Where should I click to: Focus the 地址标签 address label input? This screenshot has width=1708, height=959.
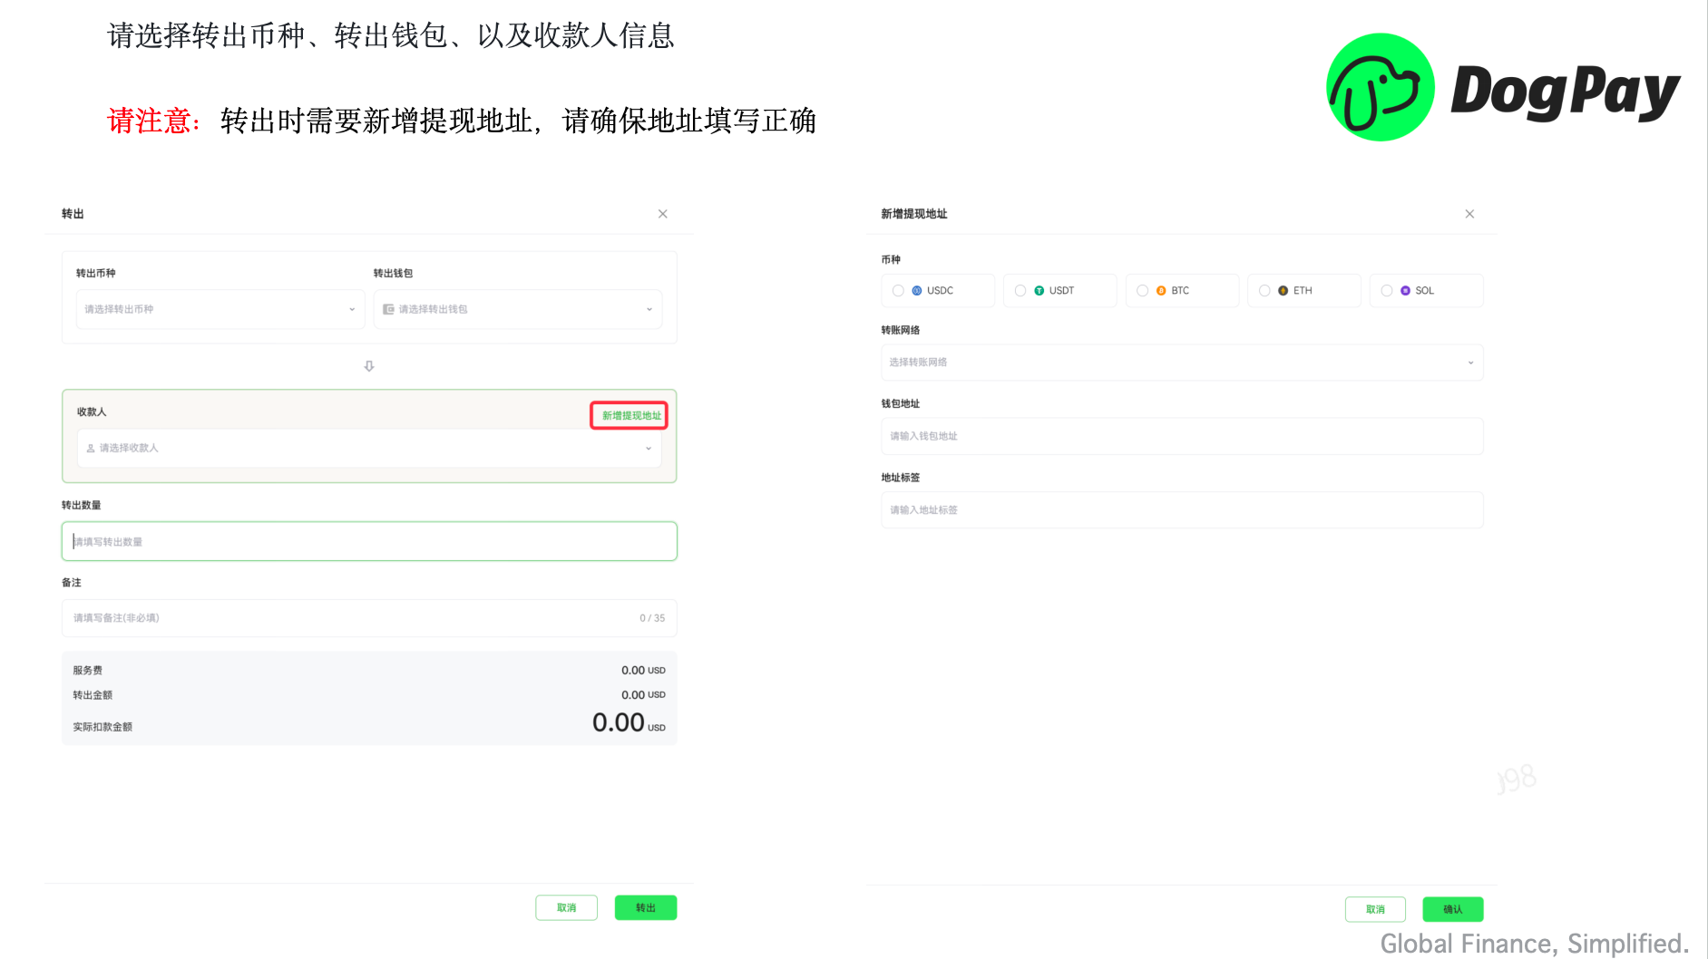point(1182,510)
